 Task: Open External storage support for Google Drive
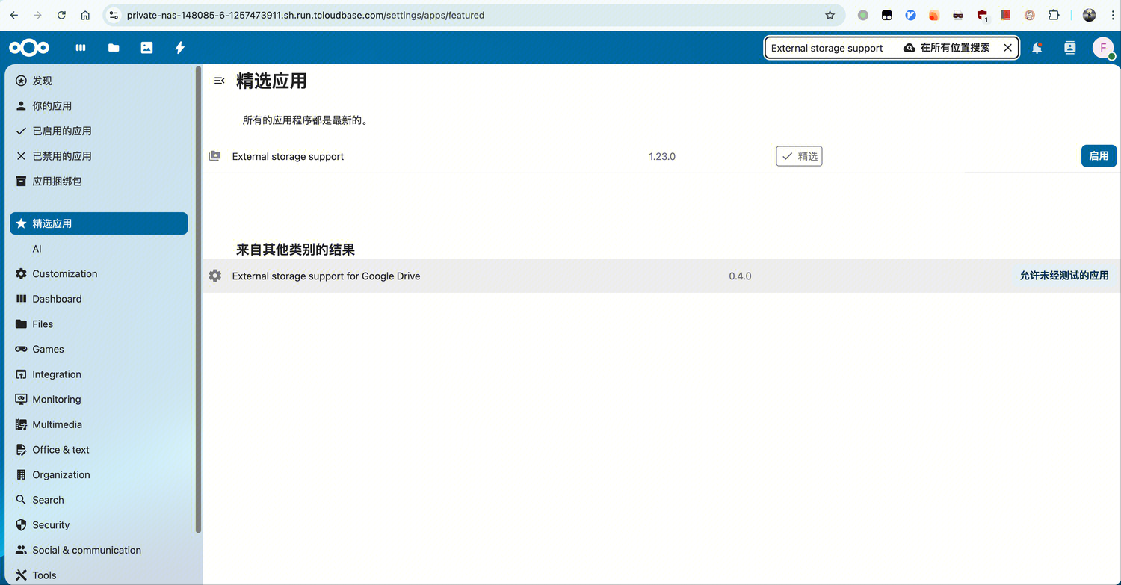coord(326,276)
